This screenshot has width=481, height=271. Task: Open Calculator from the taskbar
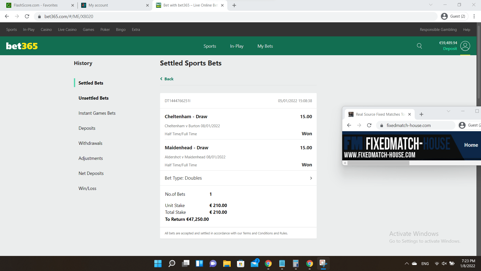(x=296, y=263)
